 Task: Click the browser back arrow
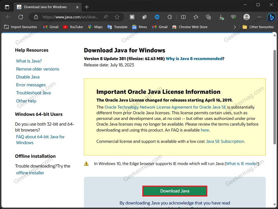pos(8,17)
